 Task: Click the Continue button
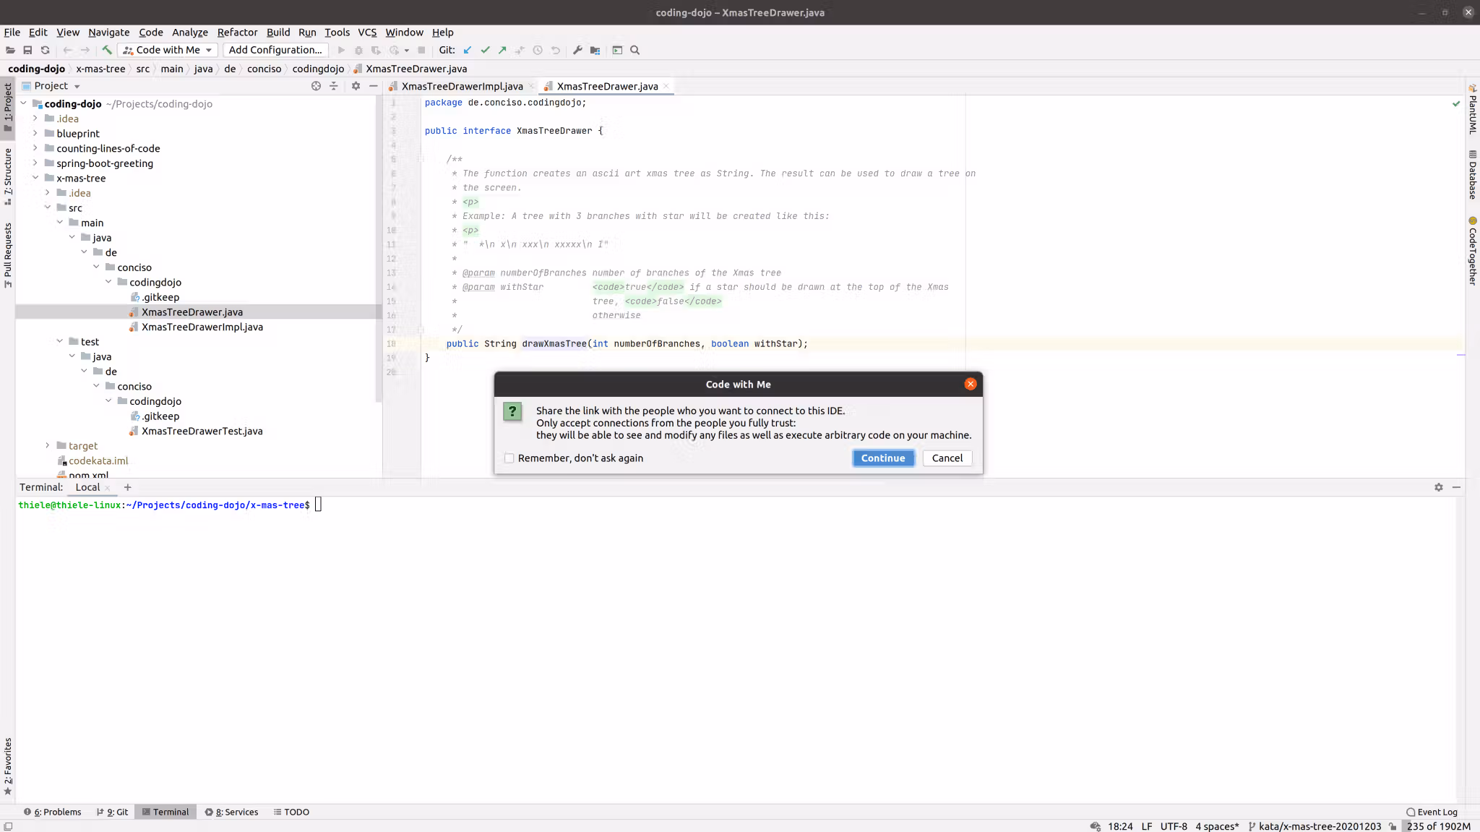883,458
